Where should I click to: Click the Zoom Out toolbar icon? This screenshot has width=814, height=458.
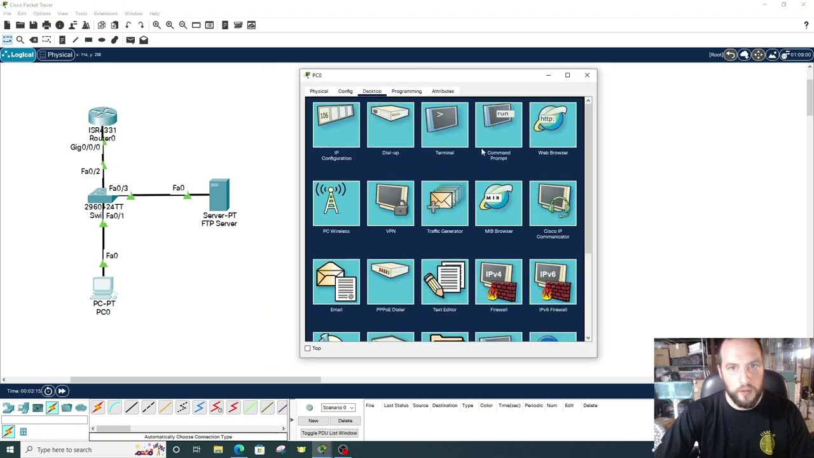point(183,25)
